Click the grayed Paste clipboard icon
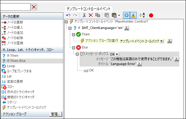 point(107,15)
